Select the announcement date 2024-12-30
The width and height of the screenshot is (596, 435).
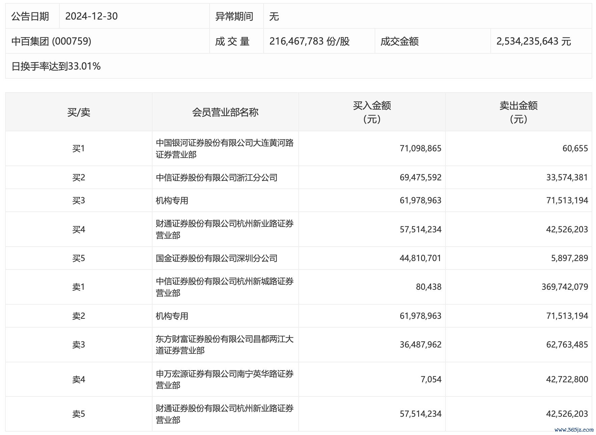pos(91,16)
